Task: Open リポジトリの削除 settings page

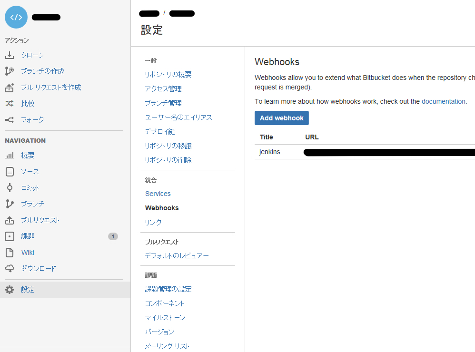Action: (x=168, y=160)
